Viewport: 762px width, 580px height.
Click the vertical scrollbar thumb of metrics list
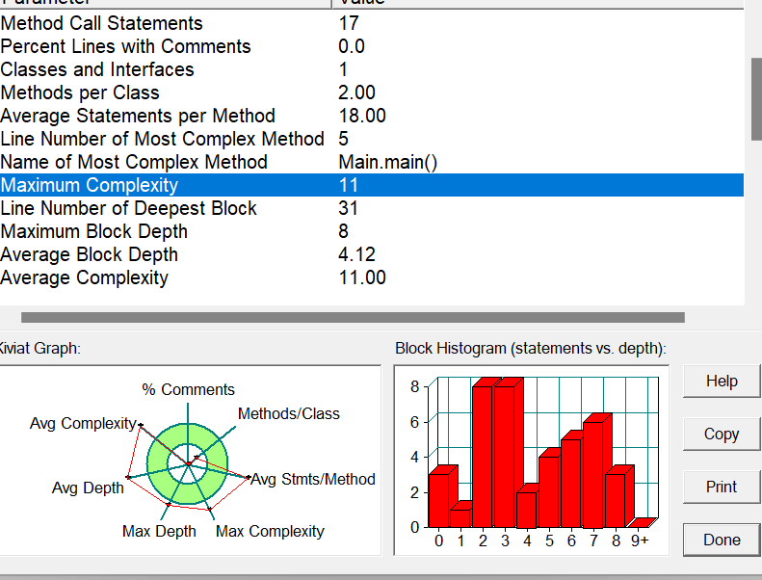756,98
